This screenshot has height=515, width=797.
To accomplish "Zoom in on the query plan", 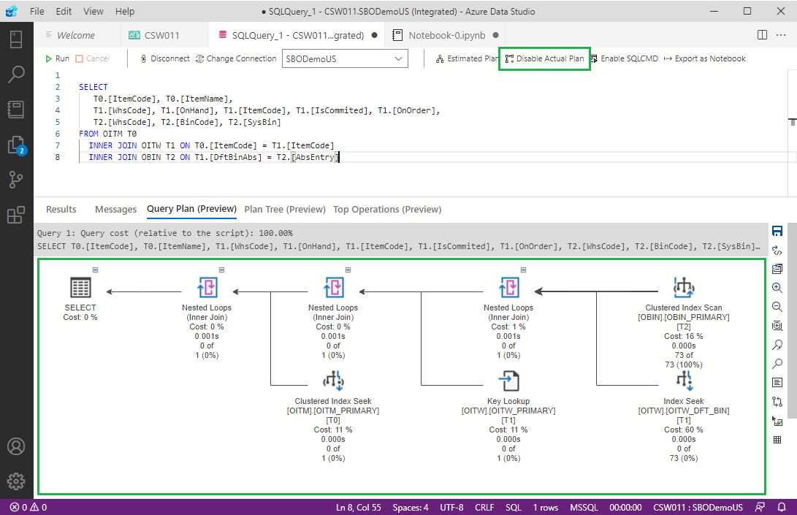I will click(777, 288).
